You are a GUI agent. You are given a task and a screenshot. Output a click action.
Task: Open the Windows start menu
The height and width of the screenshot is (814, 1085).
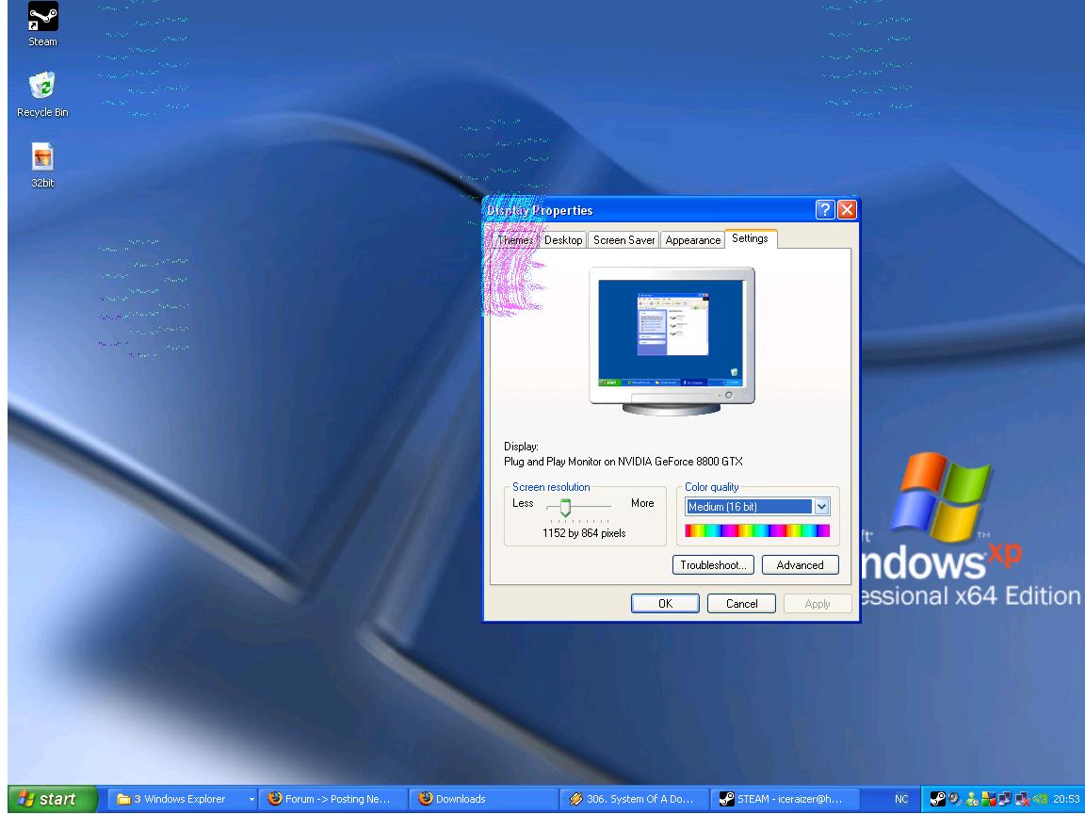coord(53,799)
